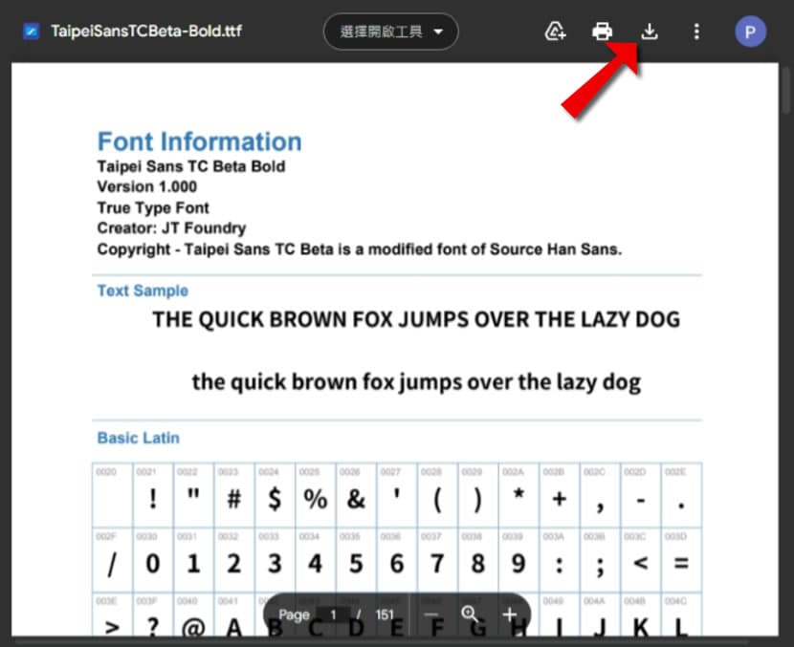Click the '&' glyph cell
This screenshot has height=647, width=794.
tap(356, 495)
